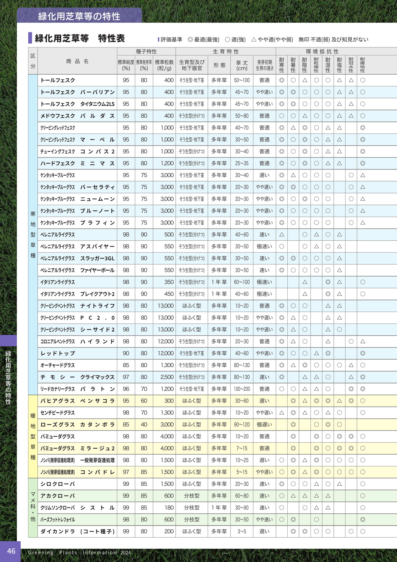Select the legend label 評価基準
This screenshot has height=562, width=397.
coord(171,39)
